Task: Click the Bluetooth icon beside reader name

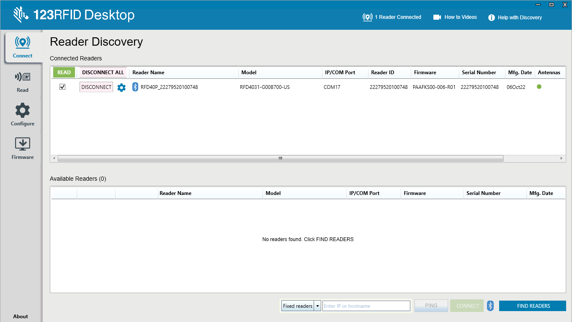Action: coord(135,87)
